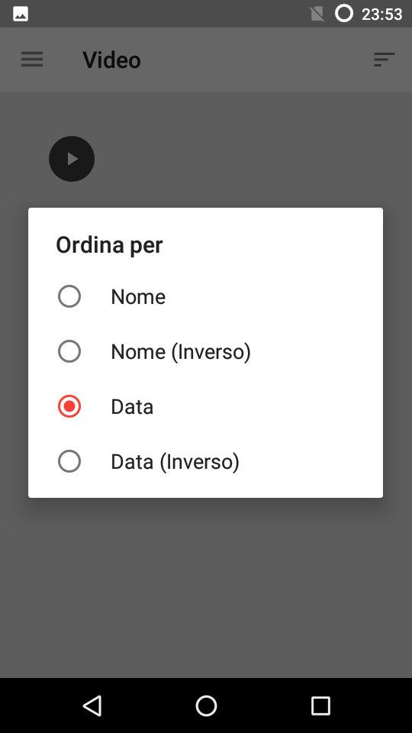Tap the Data (Inverso) option label

(x=175, y=462)
